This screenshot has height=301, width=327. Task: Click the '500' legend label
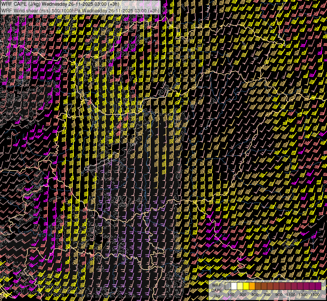pyautogui.click(x=255, y=295)
